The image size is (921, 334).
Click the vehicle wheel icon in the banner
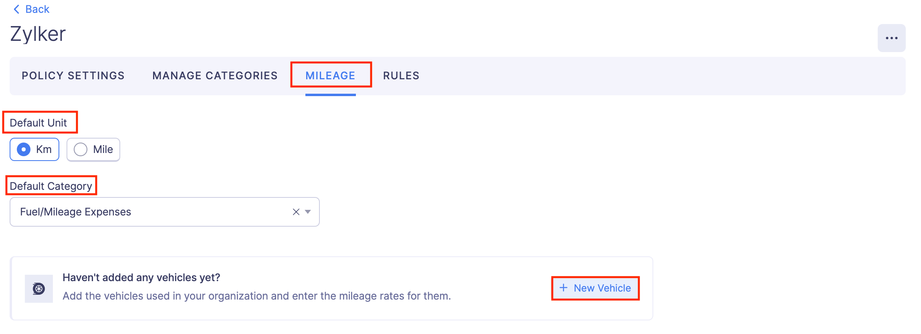(38, 288)
